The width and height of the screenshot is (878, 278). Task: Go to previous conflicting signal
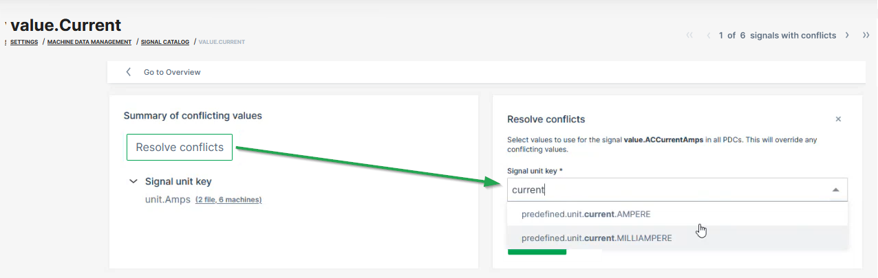(708, 35)
